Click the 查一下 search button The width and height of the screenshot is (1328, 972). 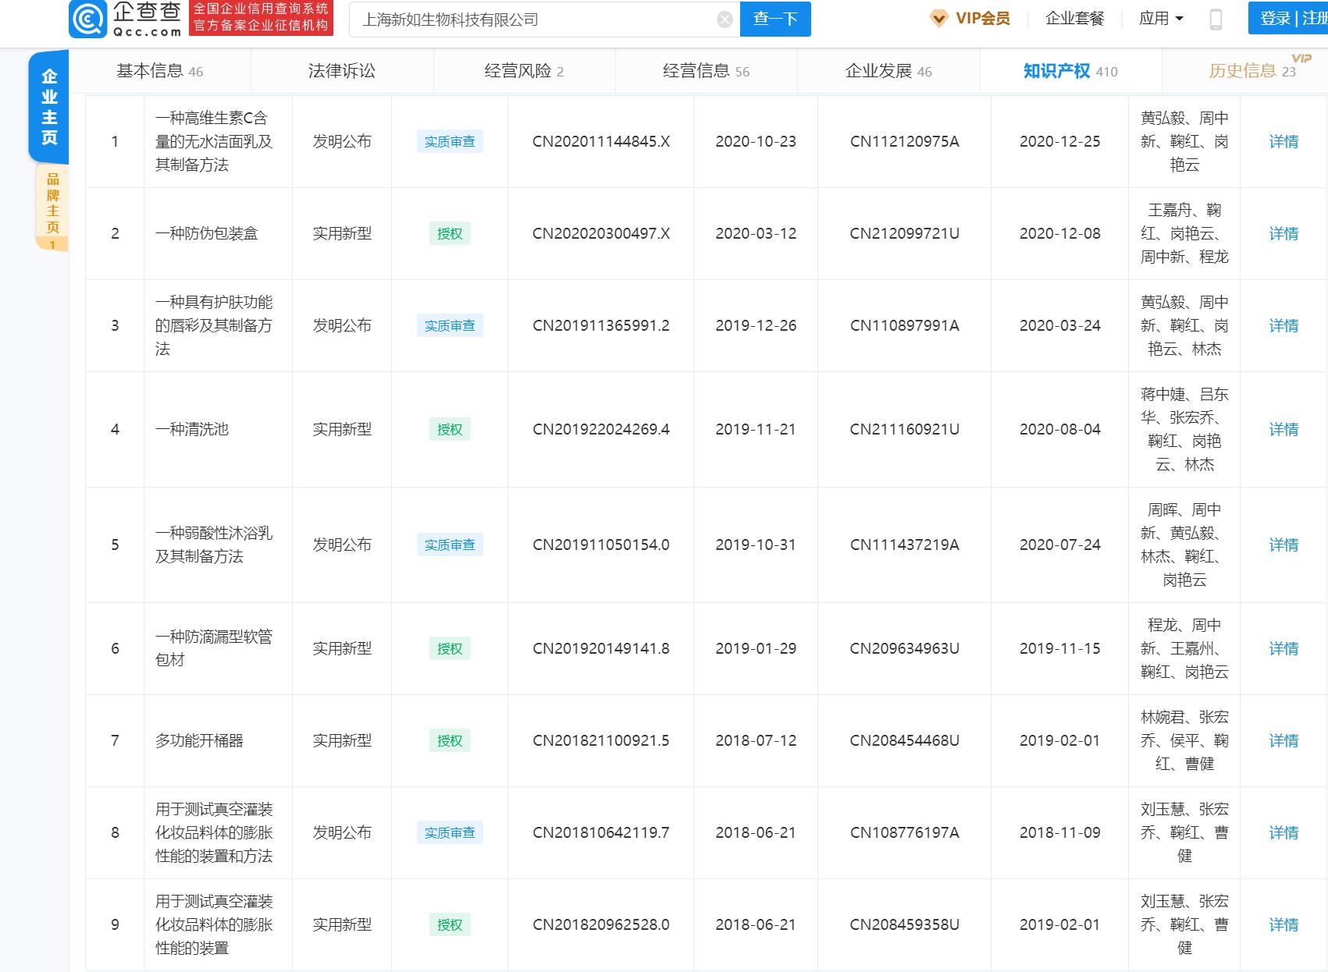[x=774, y=19]
